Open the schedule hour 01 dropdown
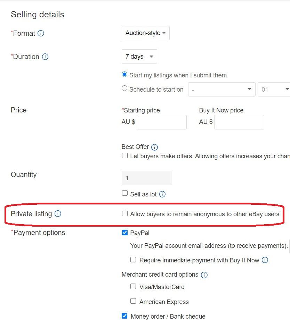Viewport: 290px width, 320px height. [274, 90]
